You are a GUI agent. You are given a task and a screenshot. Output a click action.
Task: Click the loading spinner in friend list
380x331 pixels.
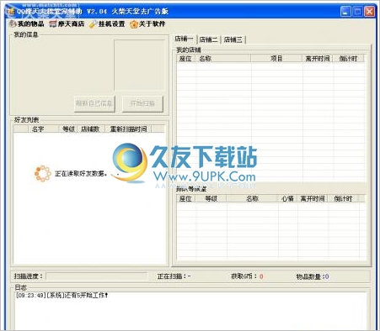[x=43, y=174]
